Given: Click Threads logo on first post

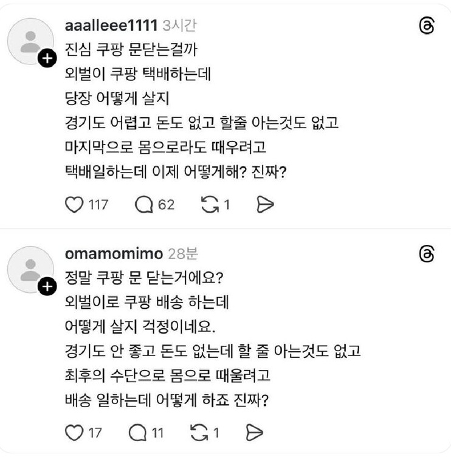Looking at the screenshot, I should coord(427,26).
